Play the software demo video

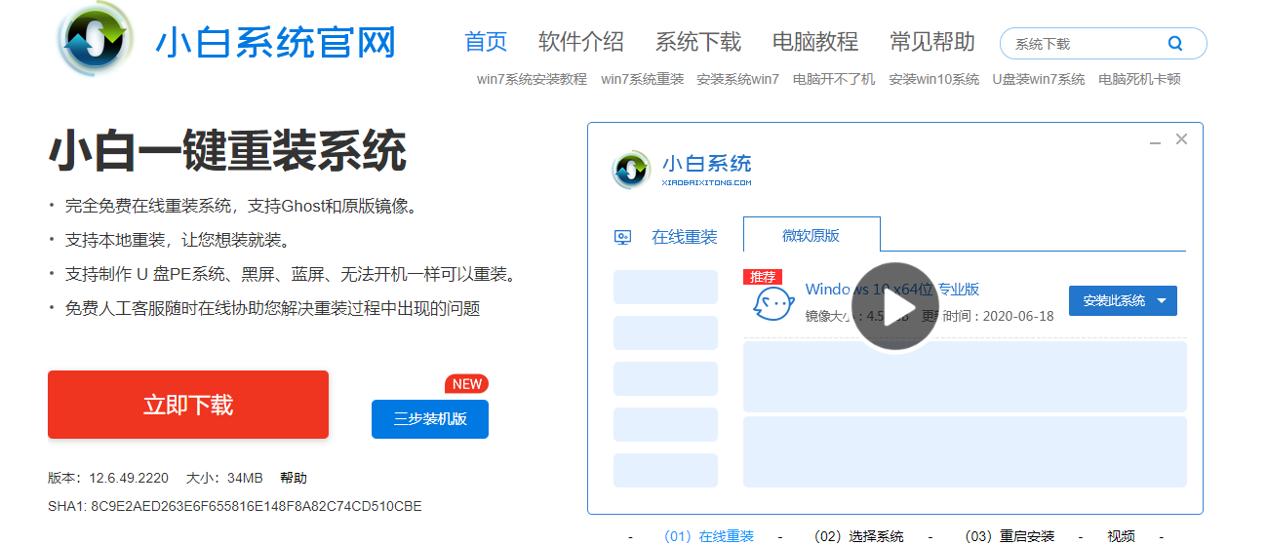(x=894, y=306)
